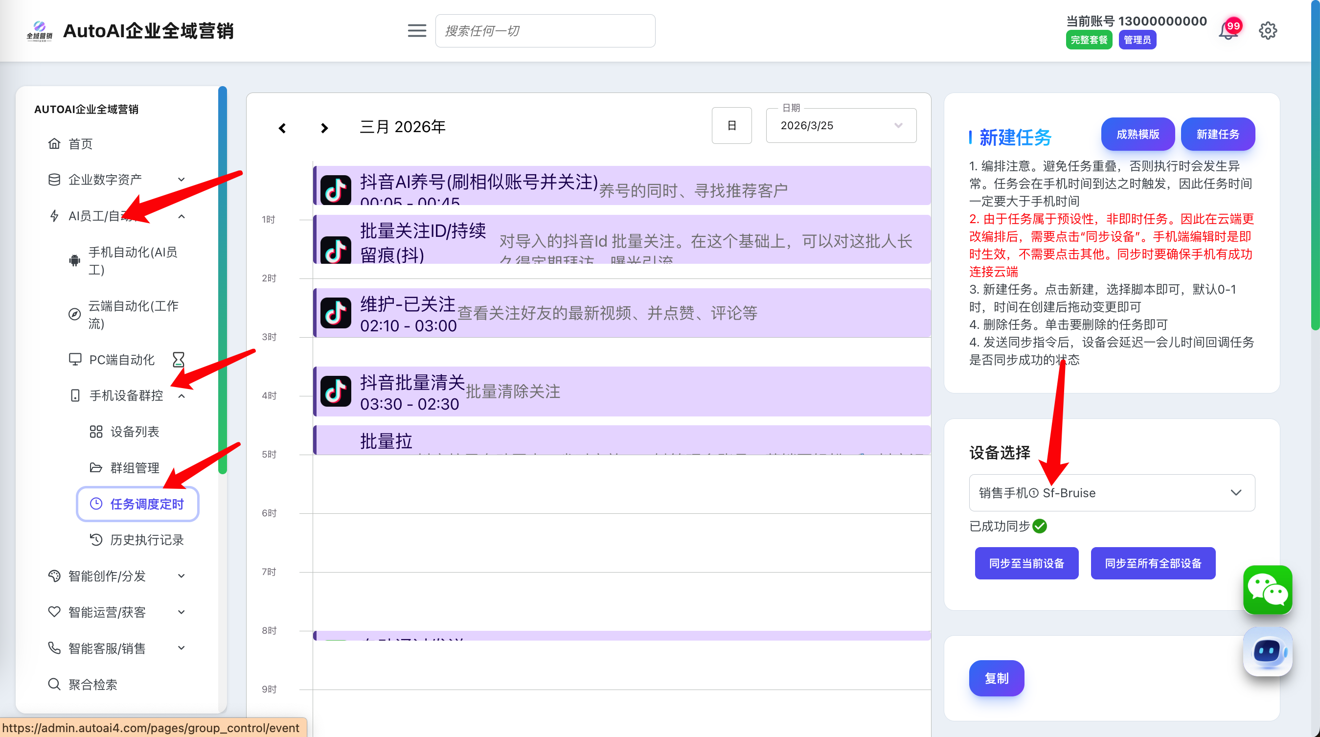The image size is (1320, 737).
Task: Click the 搜索任何一切 search field
Action: (x=545, y=31)
